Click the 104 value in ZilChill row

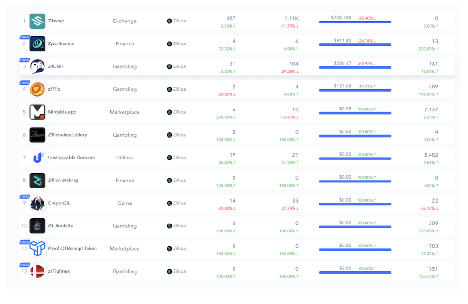point(294,64)
